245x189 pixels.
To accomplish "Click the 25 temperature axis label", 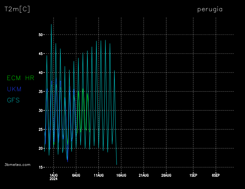I will 40,129.
